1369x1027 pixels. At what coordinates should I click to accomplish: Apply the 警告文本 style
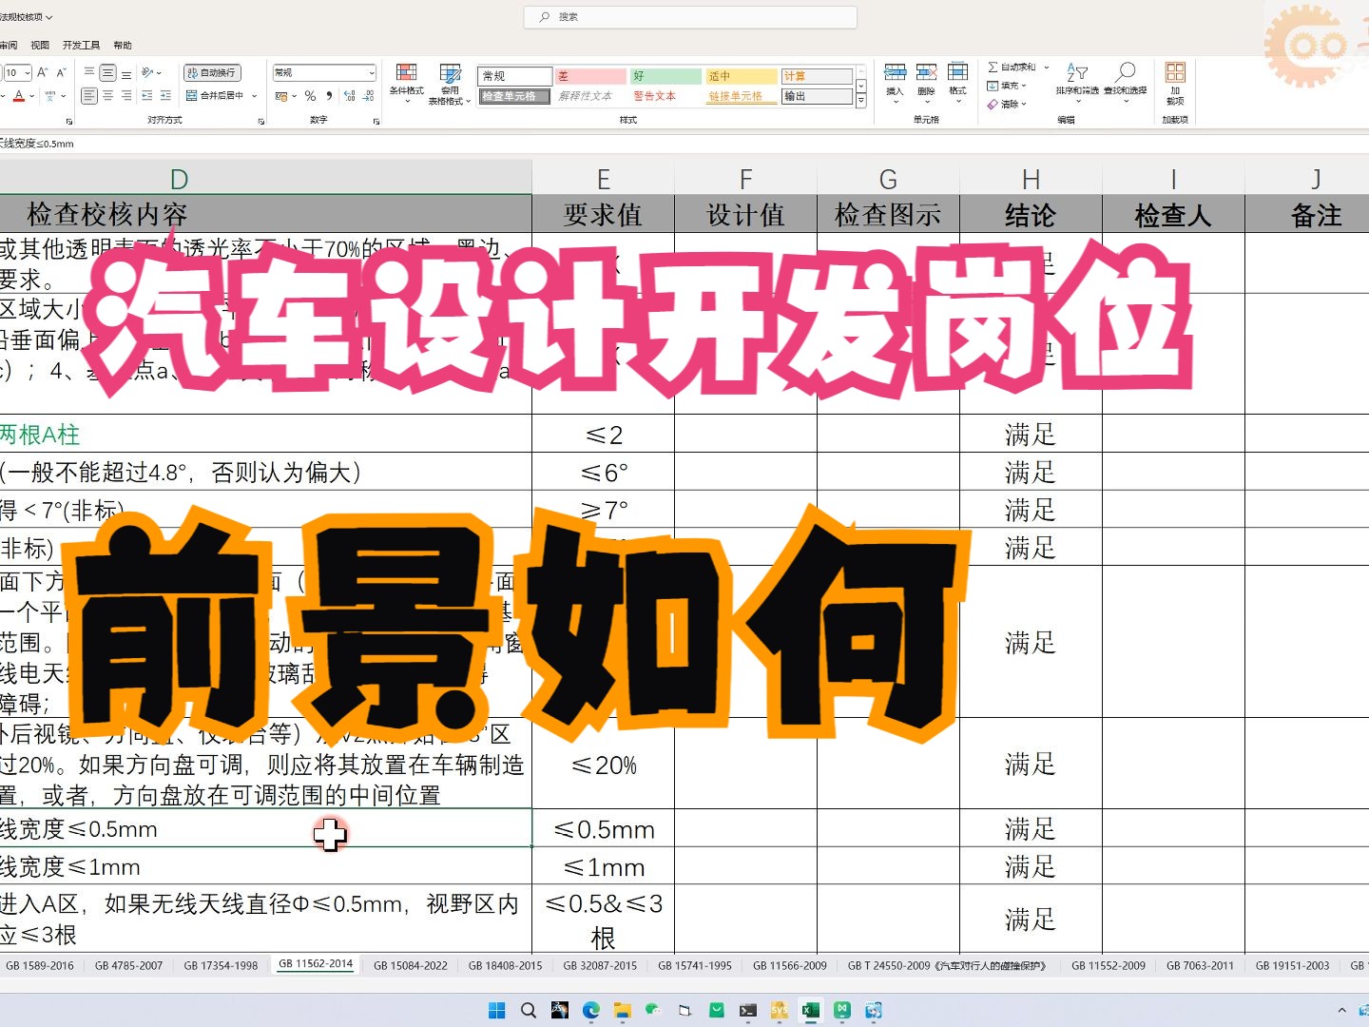665,96
